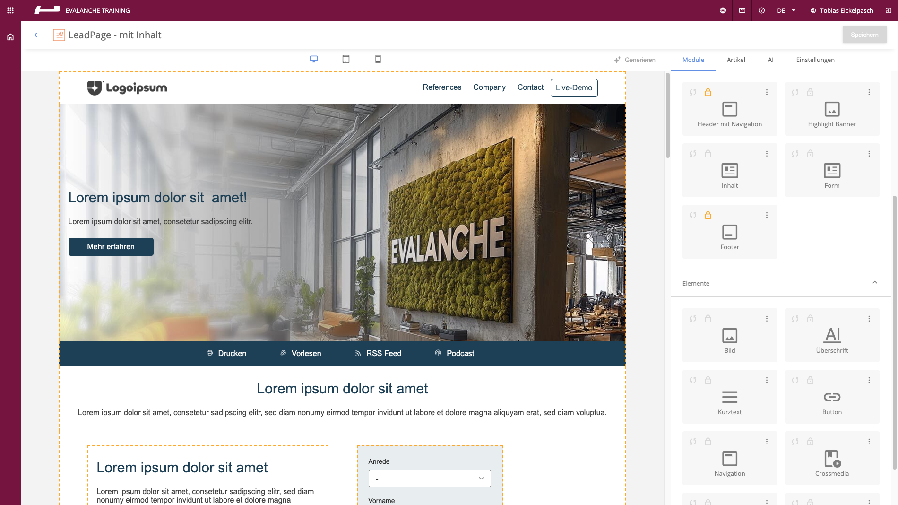Image resolution: width=898 pixels, height=505 pixels.
Task: Open the Anrede dropdown in the form
Action: click(x=430, y=479)
